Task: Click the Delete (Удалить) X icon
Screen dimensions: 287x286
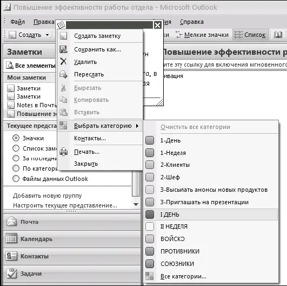Action: click(63, 61)
